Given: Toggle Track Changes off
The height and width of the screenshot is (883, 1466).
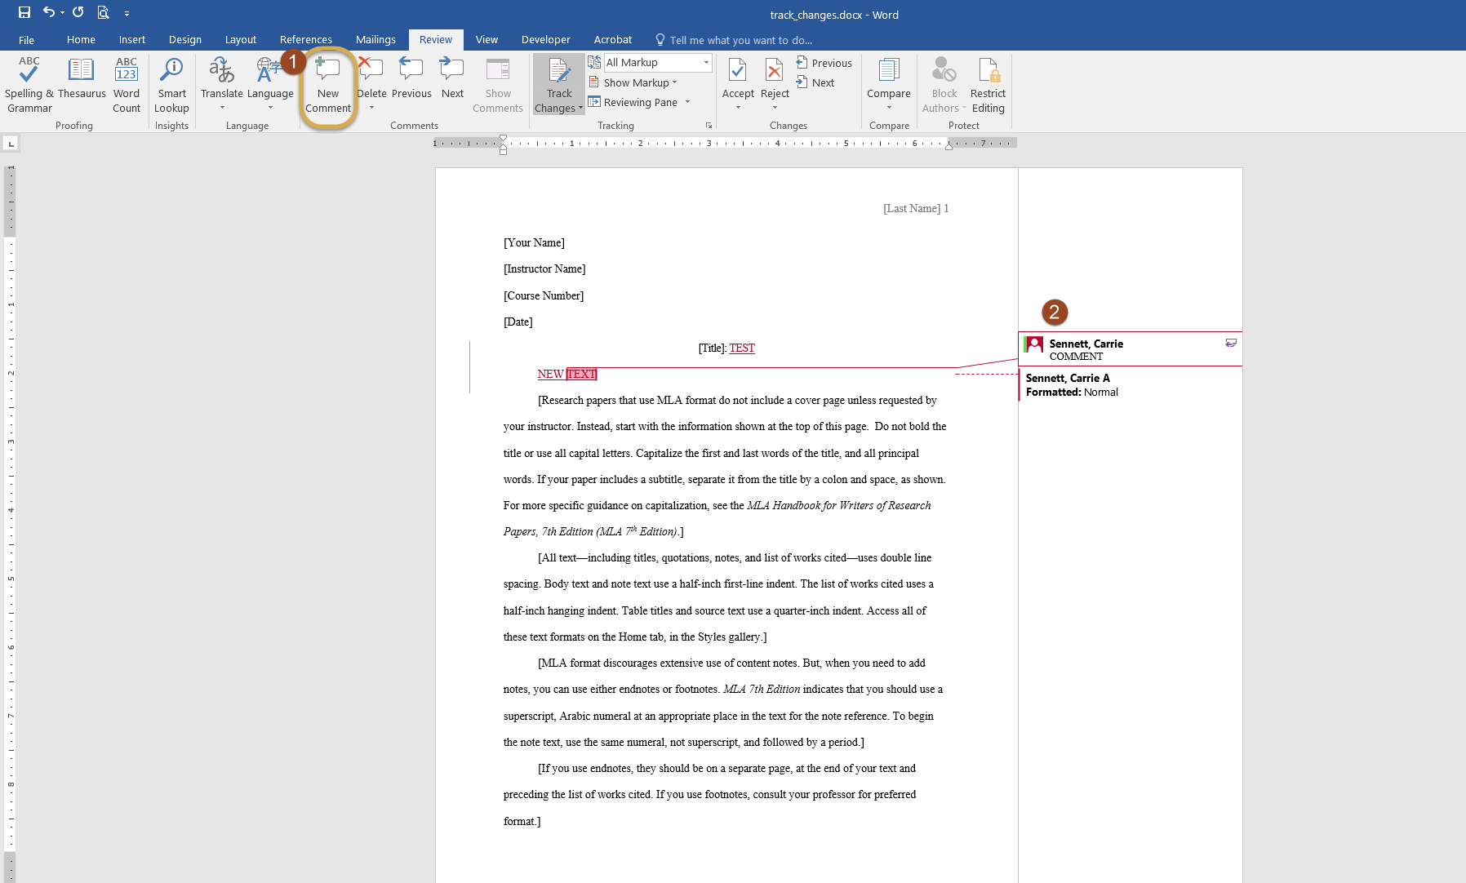Looking at the screenshot, I should coord(558,82).
